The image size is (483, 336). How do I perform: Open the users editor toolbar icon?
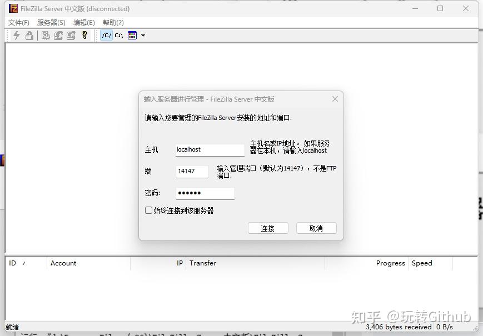(x=58, y=36)
